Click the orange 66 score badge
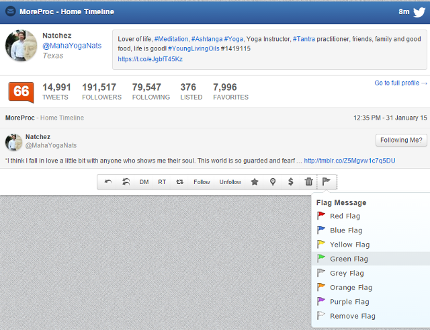 (x=21, y=92)
